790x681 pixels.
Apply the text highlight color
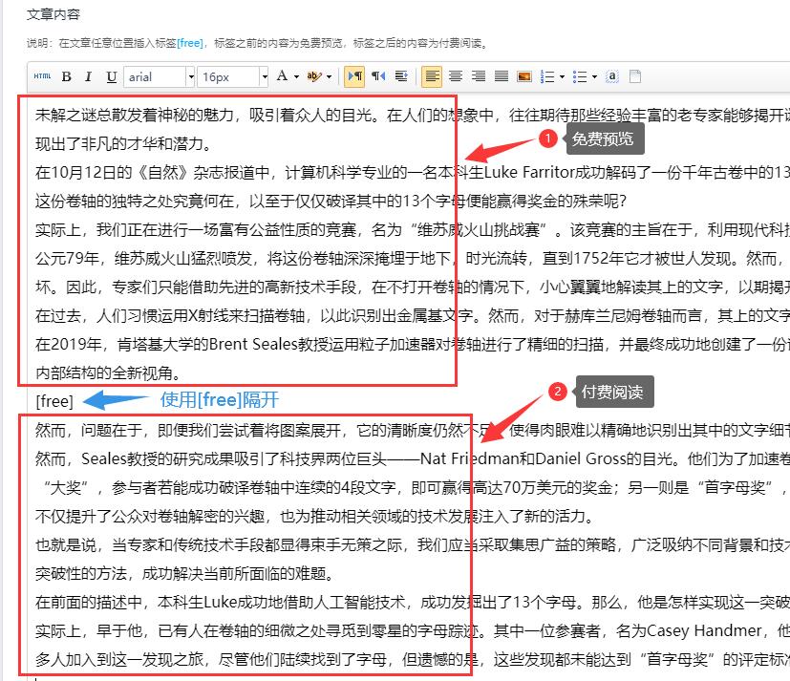pyautogui.click(x=316, y=76)
